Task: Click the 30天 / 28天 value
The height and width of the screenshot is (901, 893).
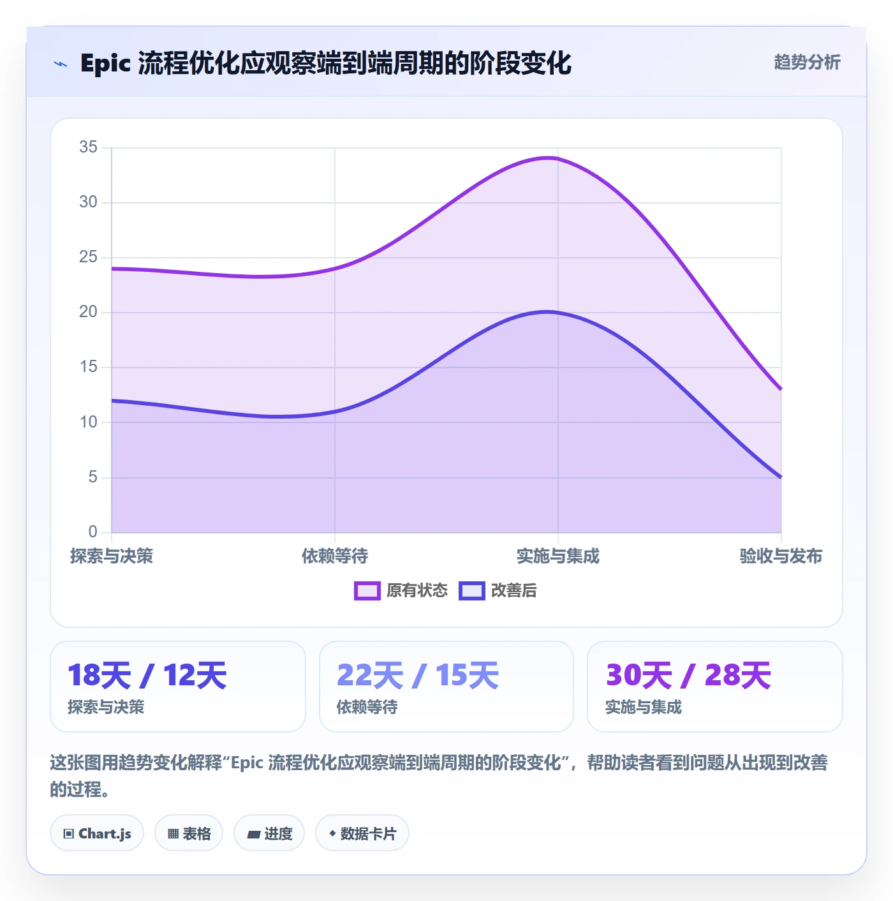Action: click(x=688, y=675)
